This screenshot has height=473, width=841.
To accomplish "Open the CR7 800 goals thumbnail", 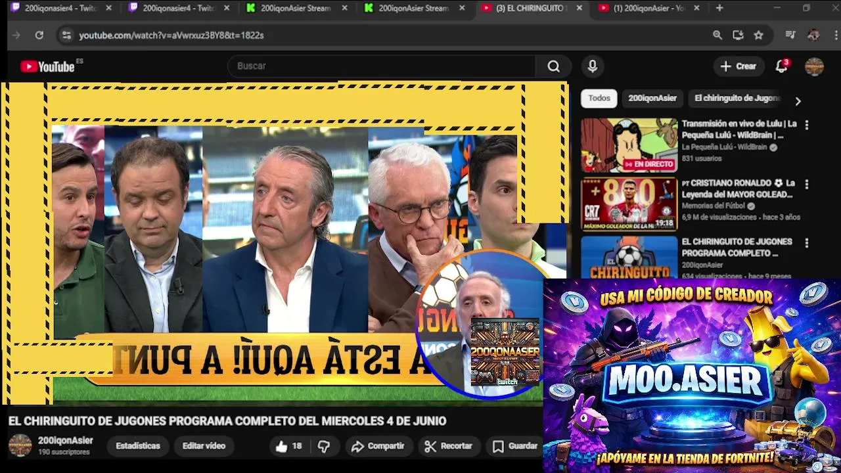I will point(629,204).
